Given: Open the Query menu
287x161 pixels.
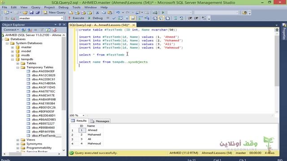Looking at the screenshot, I should (x=36, y=7).
